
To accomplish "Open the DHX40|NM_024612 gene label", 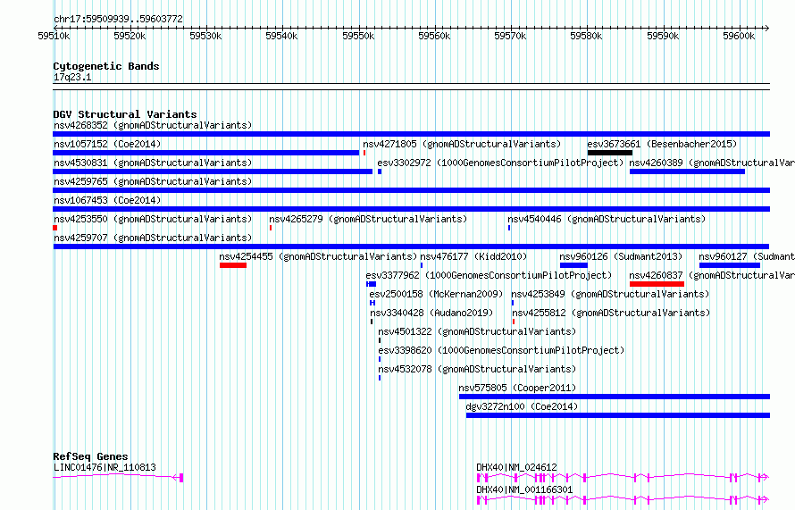I will [516, 467].
